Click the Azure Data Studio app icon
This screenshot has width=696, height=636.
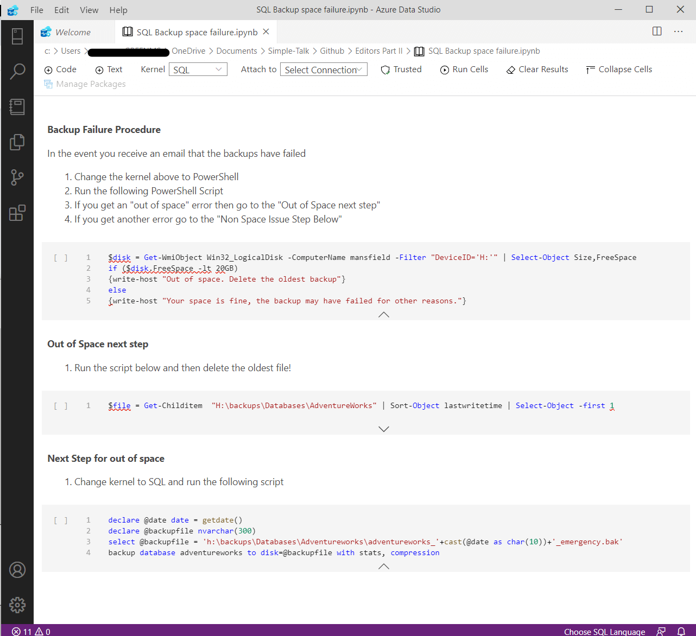click(12, 10)
